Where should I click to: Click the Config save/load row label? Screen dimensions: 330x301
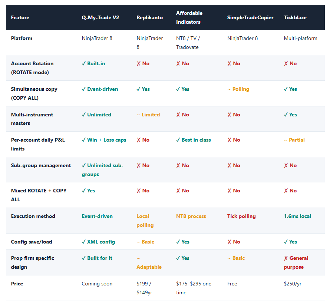coord(32,242)
